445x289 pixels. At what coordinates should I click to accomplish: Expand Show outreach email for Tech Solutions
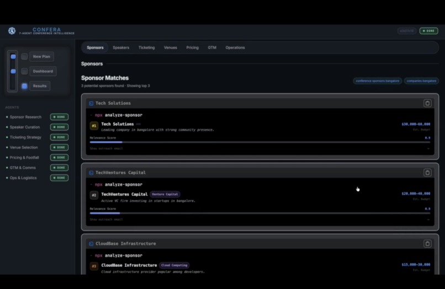click(106, 148)
